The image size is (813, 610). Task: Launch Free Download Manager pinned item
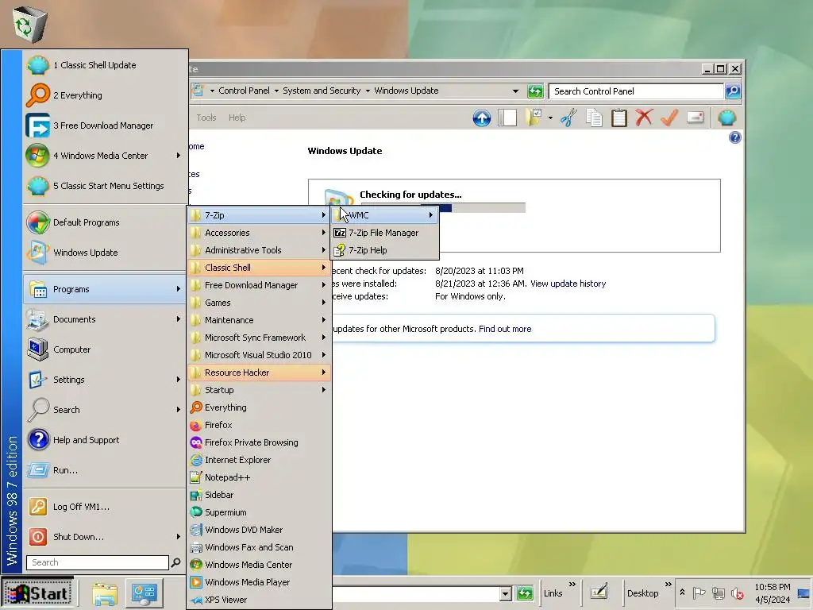(106, 125)
